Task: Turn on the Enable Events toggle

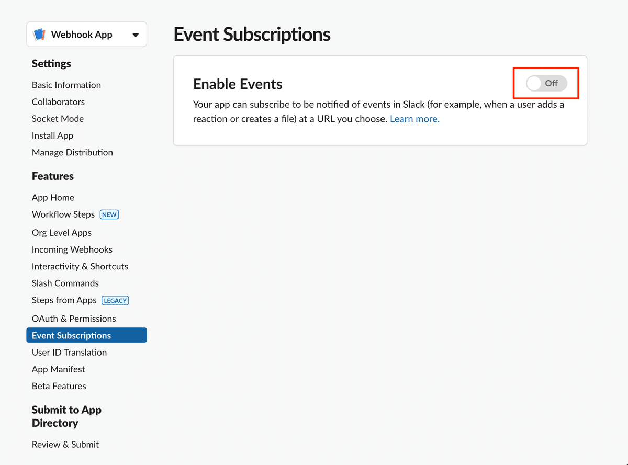Action: 546,83
